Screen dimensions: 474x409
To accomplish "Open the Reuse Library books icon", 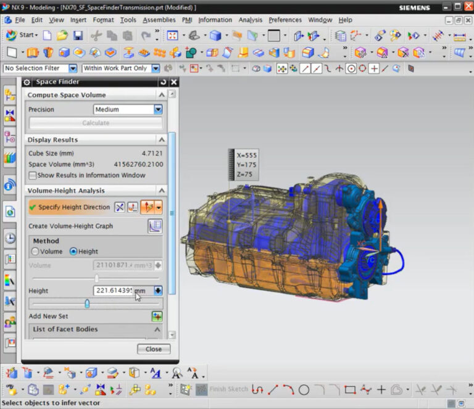I will point(10,158).
